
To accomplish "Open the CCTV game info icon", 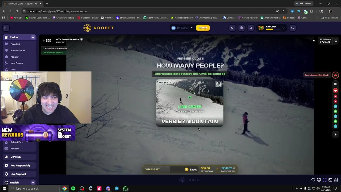I will [x=82, y=39].
